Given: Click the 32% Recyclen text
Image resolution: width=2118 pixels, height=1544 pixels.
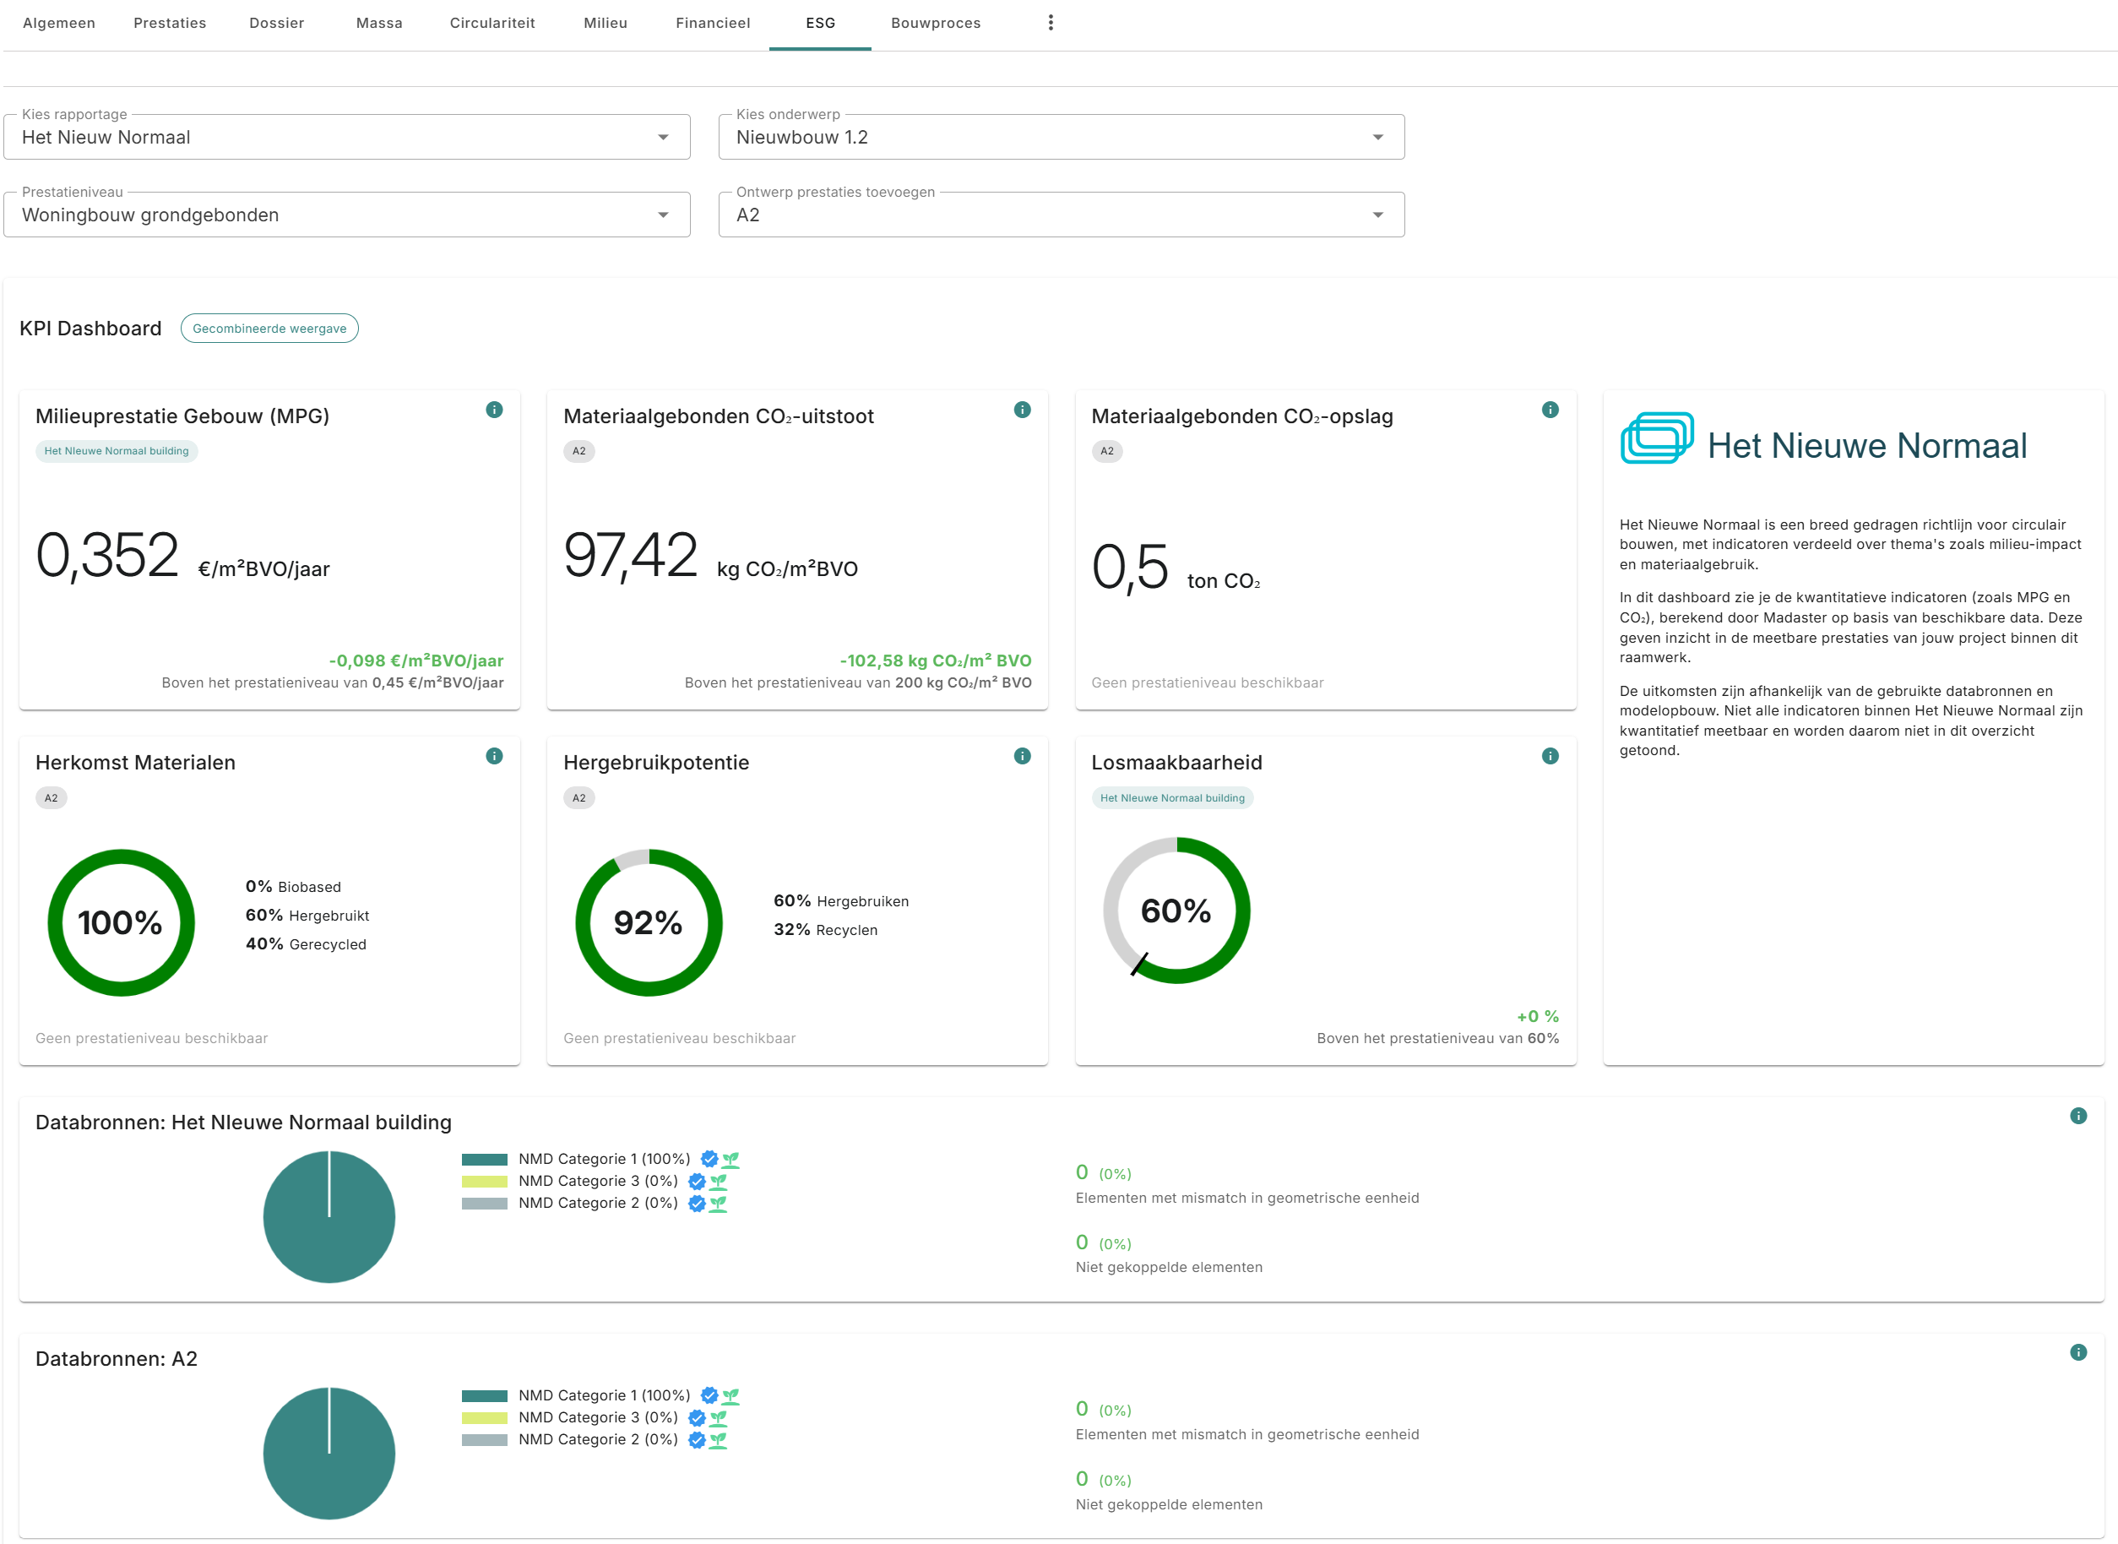Looking at the screenshot, I should click(x=826, y=930).
